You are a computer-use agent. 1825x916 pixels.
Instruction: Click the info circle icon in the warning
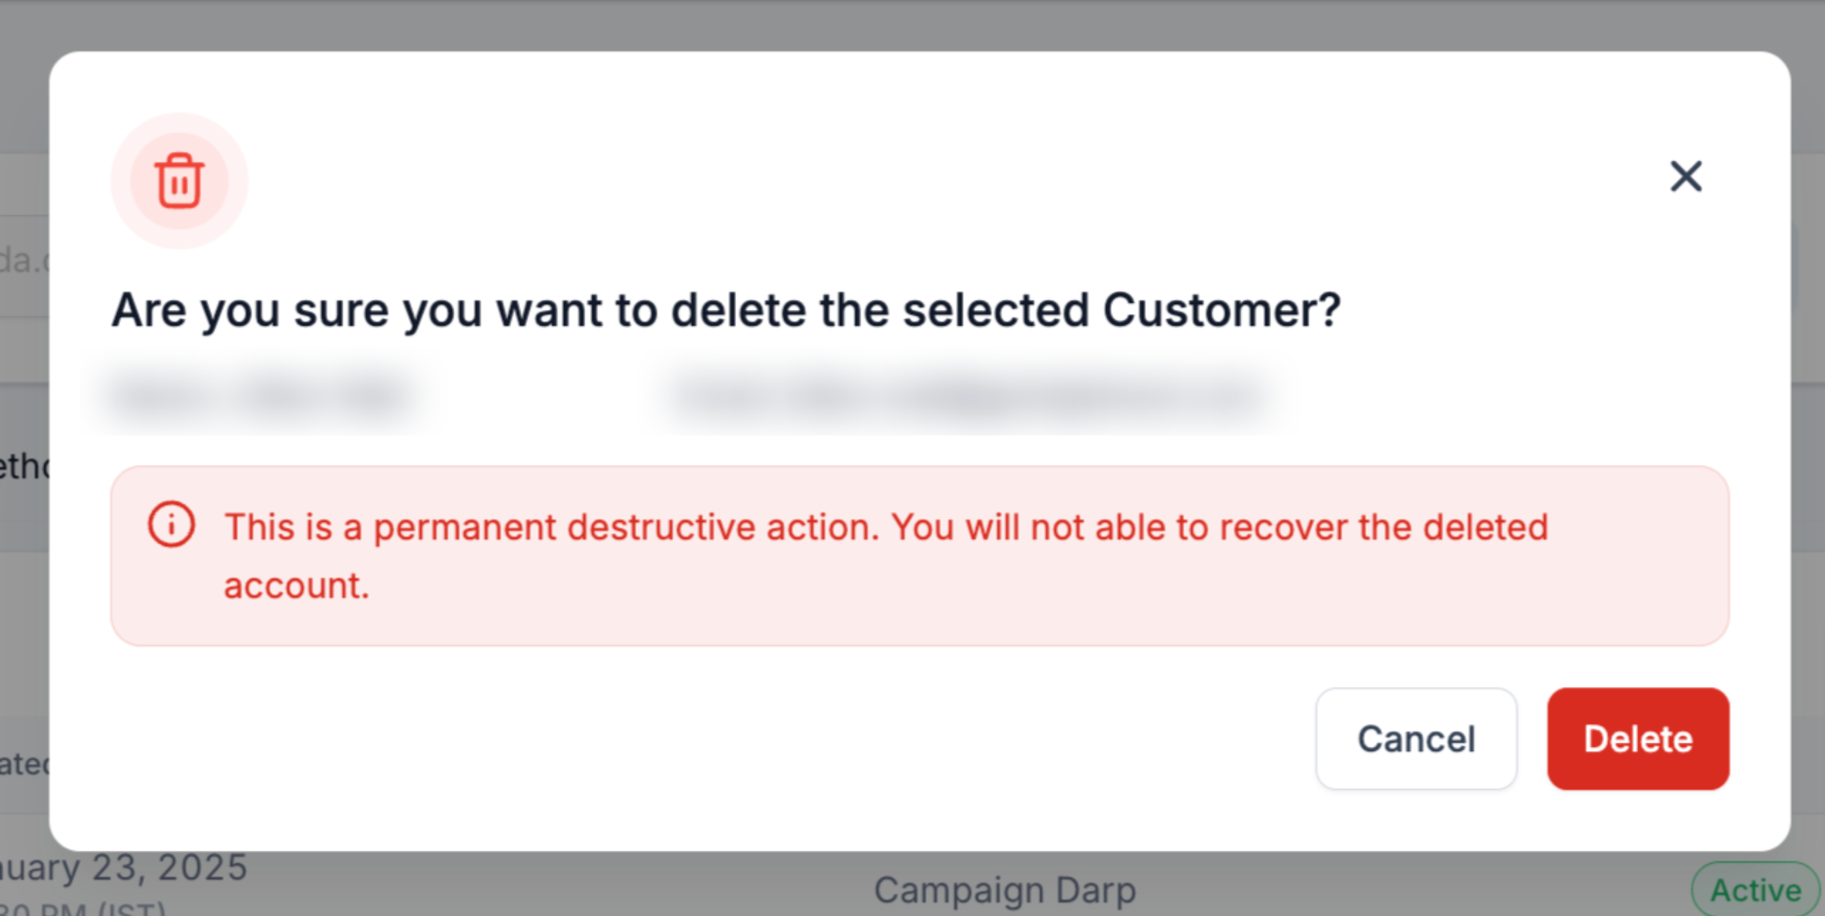tap(171, 525)
